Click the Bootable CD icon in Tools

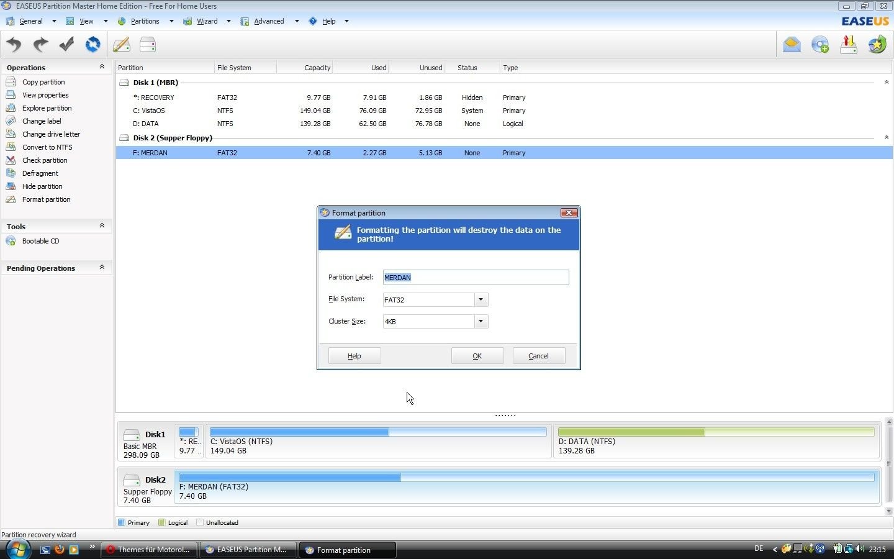[x=11, y=241]
